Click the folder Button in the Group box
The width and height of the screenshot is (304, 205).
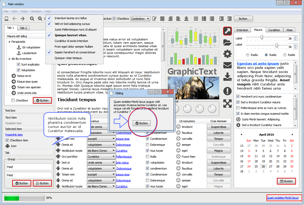click(42, 183)
